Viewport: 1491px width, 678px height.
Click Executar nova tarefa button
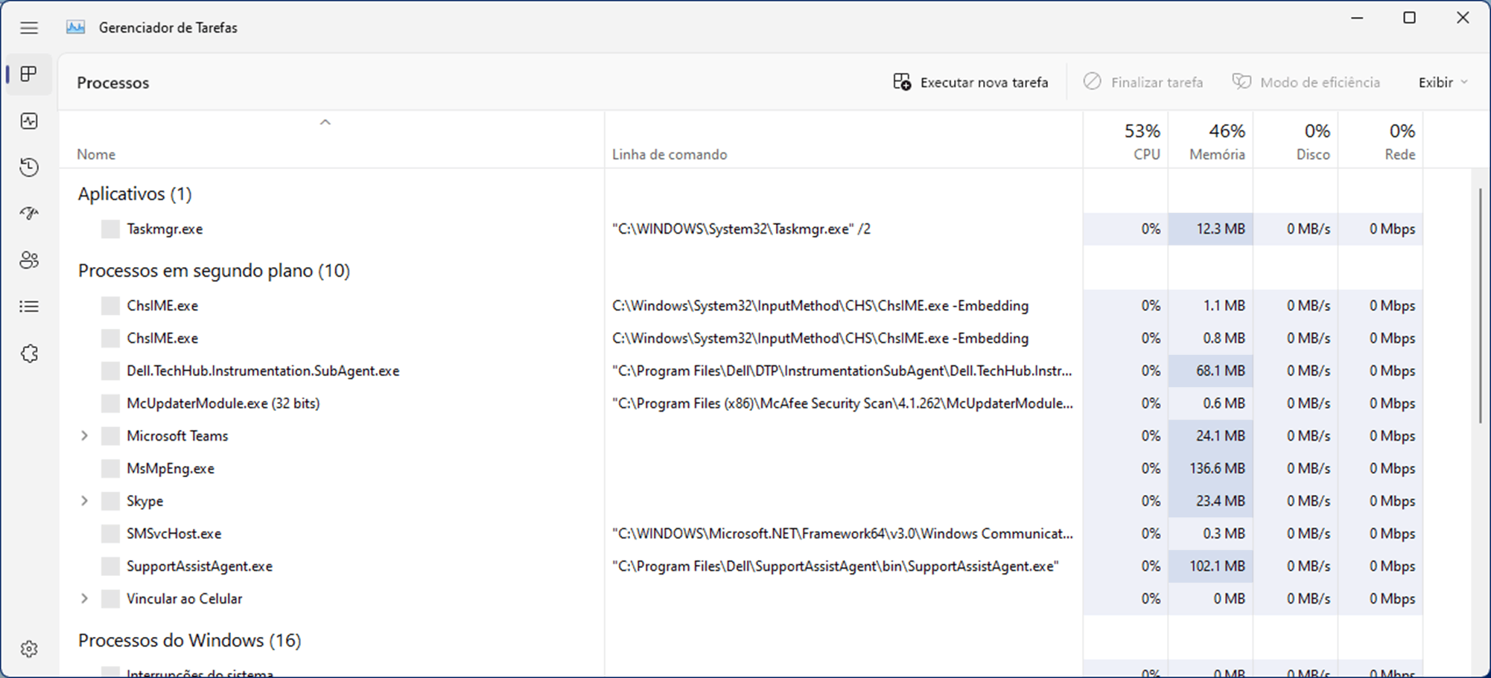click(970, 83)
